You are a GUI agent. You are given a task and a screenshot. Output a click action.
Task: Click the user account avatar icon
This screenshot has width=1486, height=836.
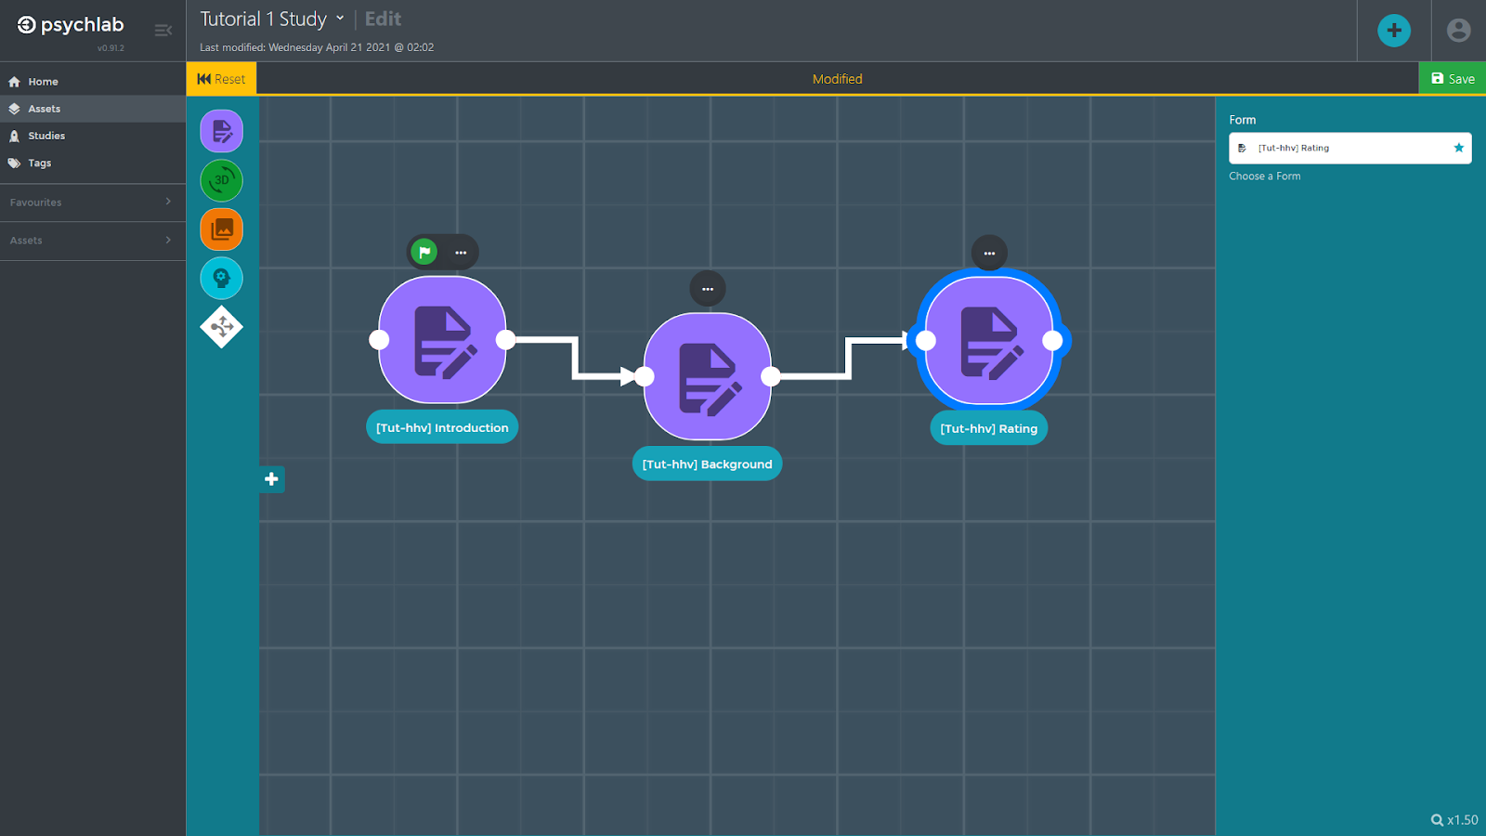(1457, 30)
